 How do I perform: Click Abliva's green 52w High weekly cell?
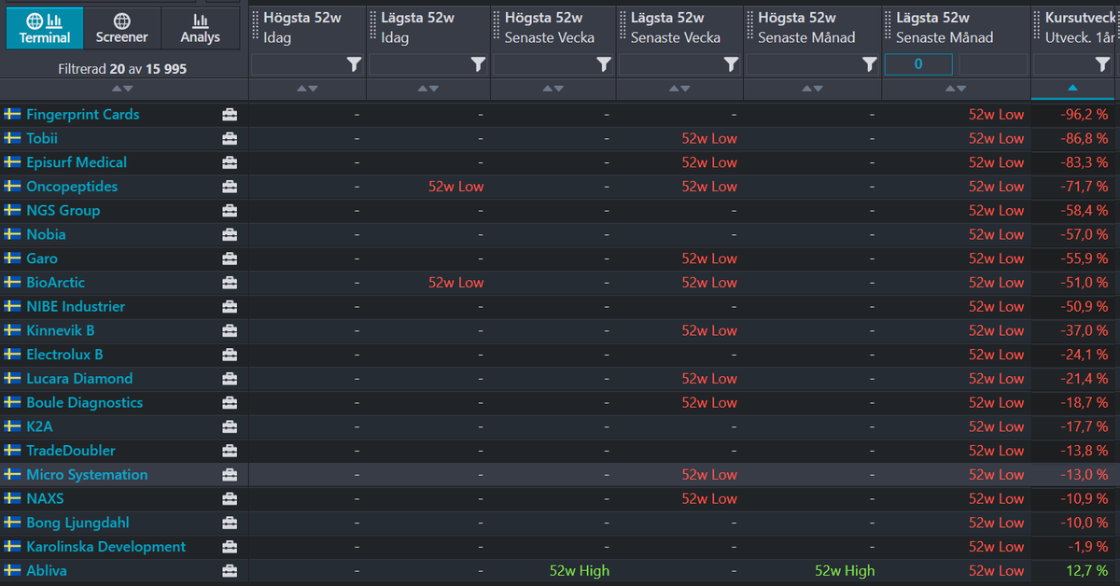[x=579, y=571]
